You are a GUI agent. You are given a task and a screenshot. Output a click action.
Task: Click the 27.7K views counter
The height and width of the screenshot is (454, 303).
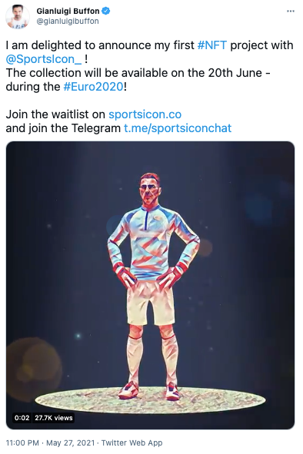coord(54,418)
